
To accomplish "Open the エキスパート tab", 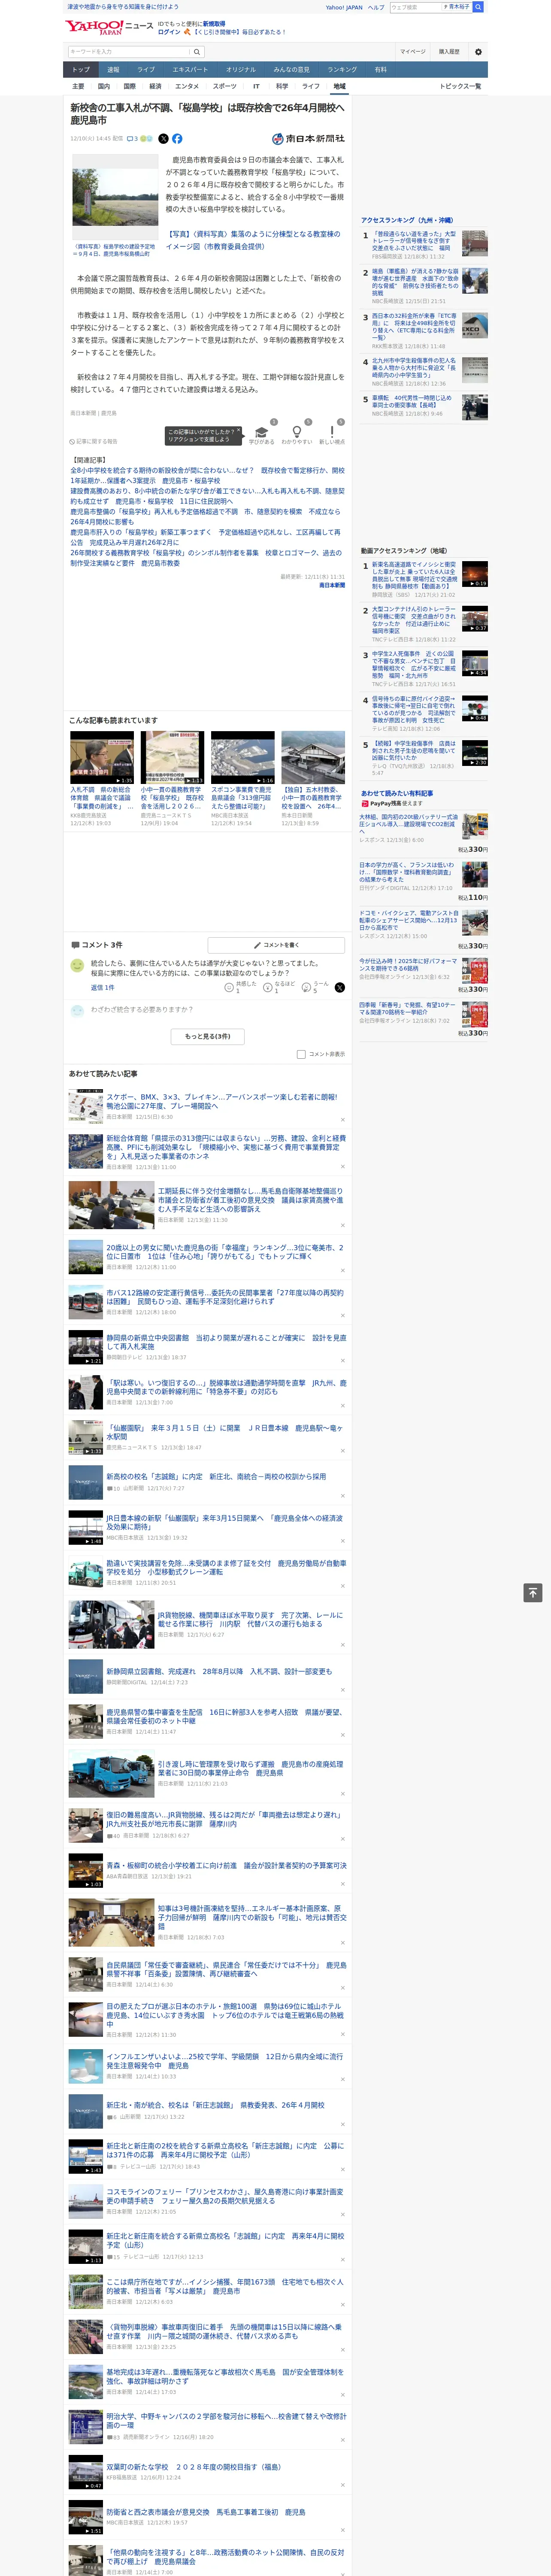I will 190,70.
